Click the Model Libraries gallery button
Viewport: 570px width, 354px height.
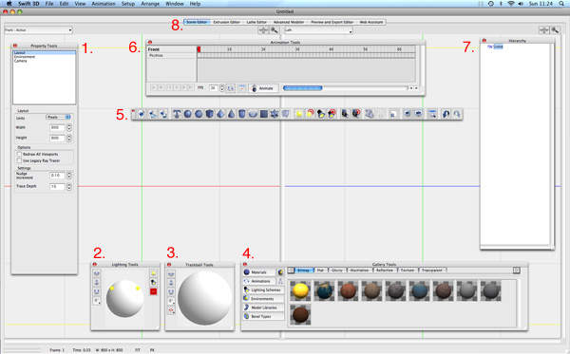(263, 307)
